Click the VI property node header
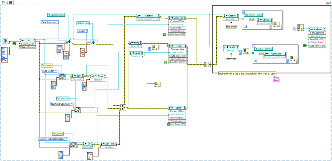This screenshot has height=161, width=332. [x=27, y=40]
